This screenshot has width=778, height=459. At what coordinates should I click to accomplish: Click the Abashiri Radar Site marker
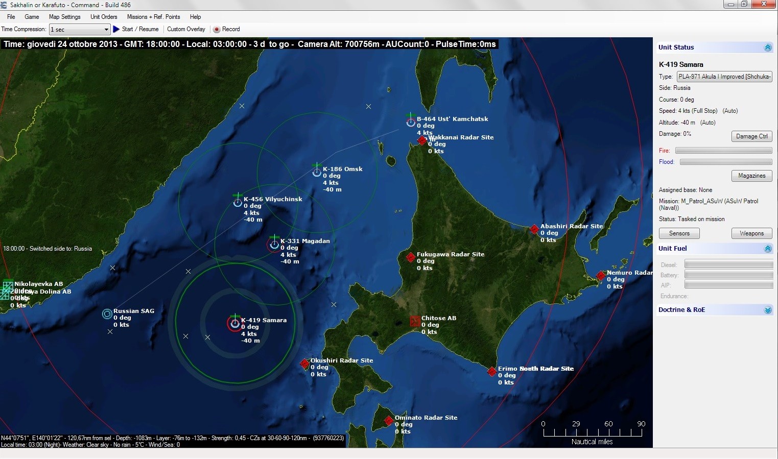pyautogui.click(x=534, y=229)
